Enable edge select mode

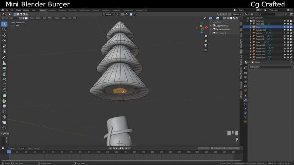click(x=23, y=18)
